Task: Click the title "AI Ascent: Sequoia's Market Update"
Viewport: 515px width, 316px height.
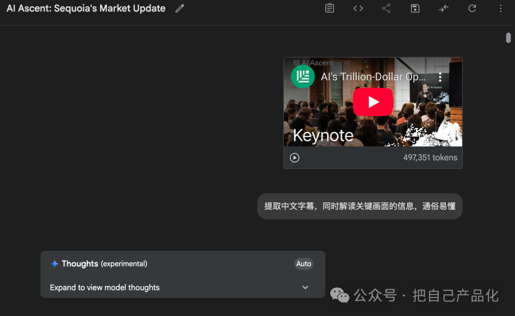Action: pos(86,9)
